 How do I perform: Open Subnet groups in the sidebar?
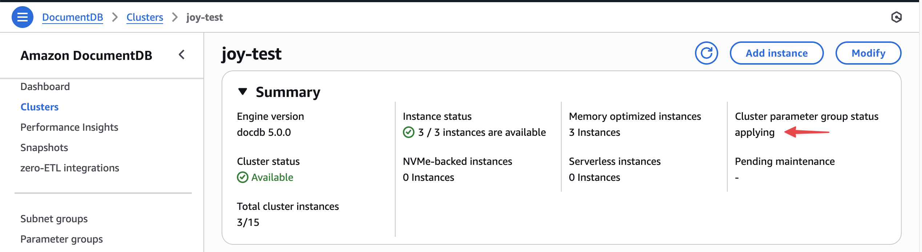(x=54, y=219)
